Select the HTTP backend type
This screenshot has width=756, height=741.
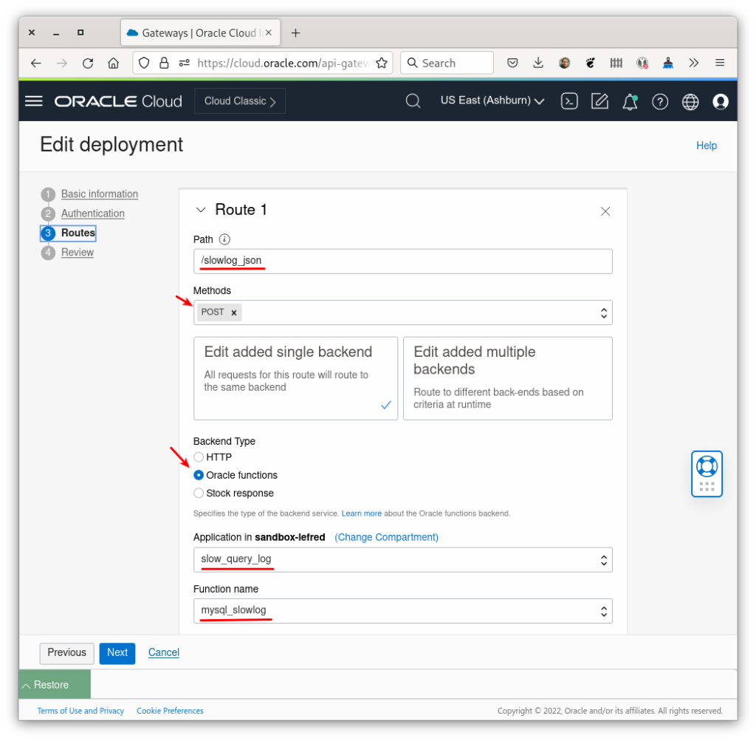pos(198,457)
